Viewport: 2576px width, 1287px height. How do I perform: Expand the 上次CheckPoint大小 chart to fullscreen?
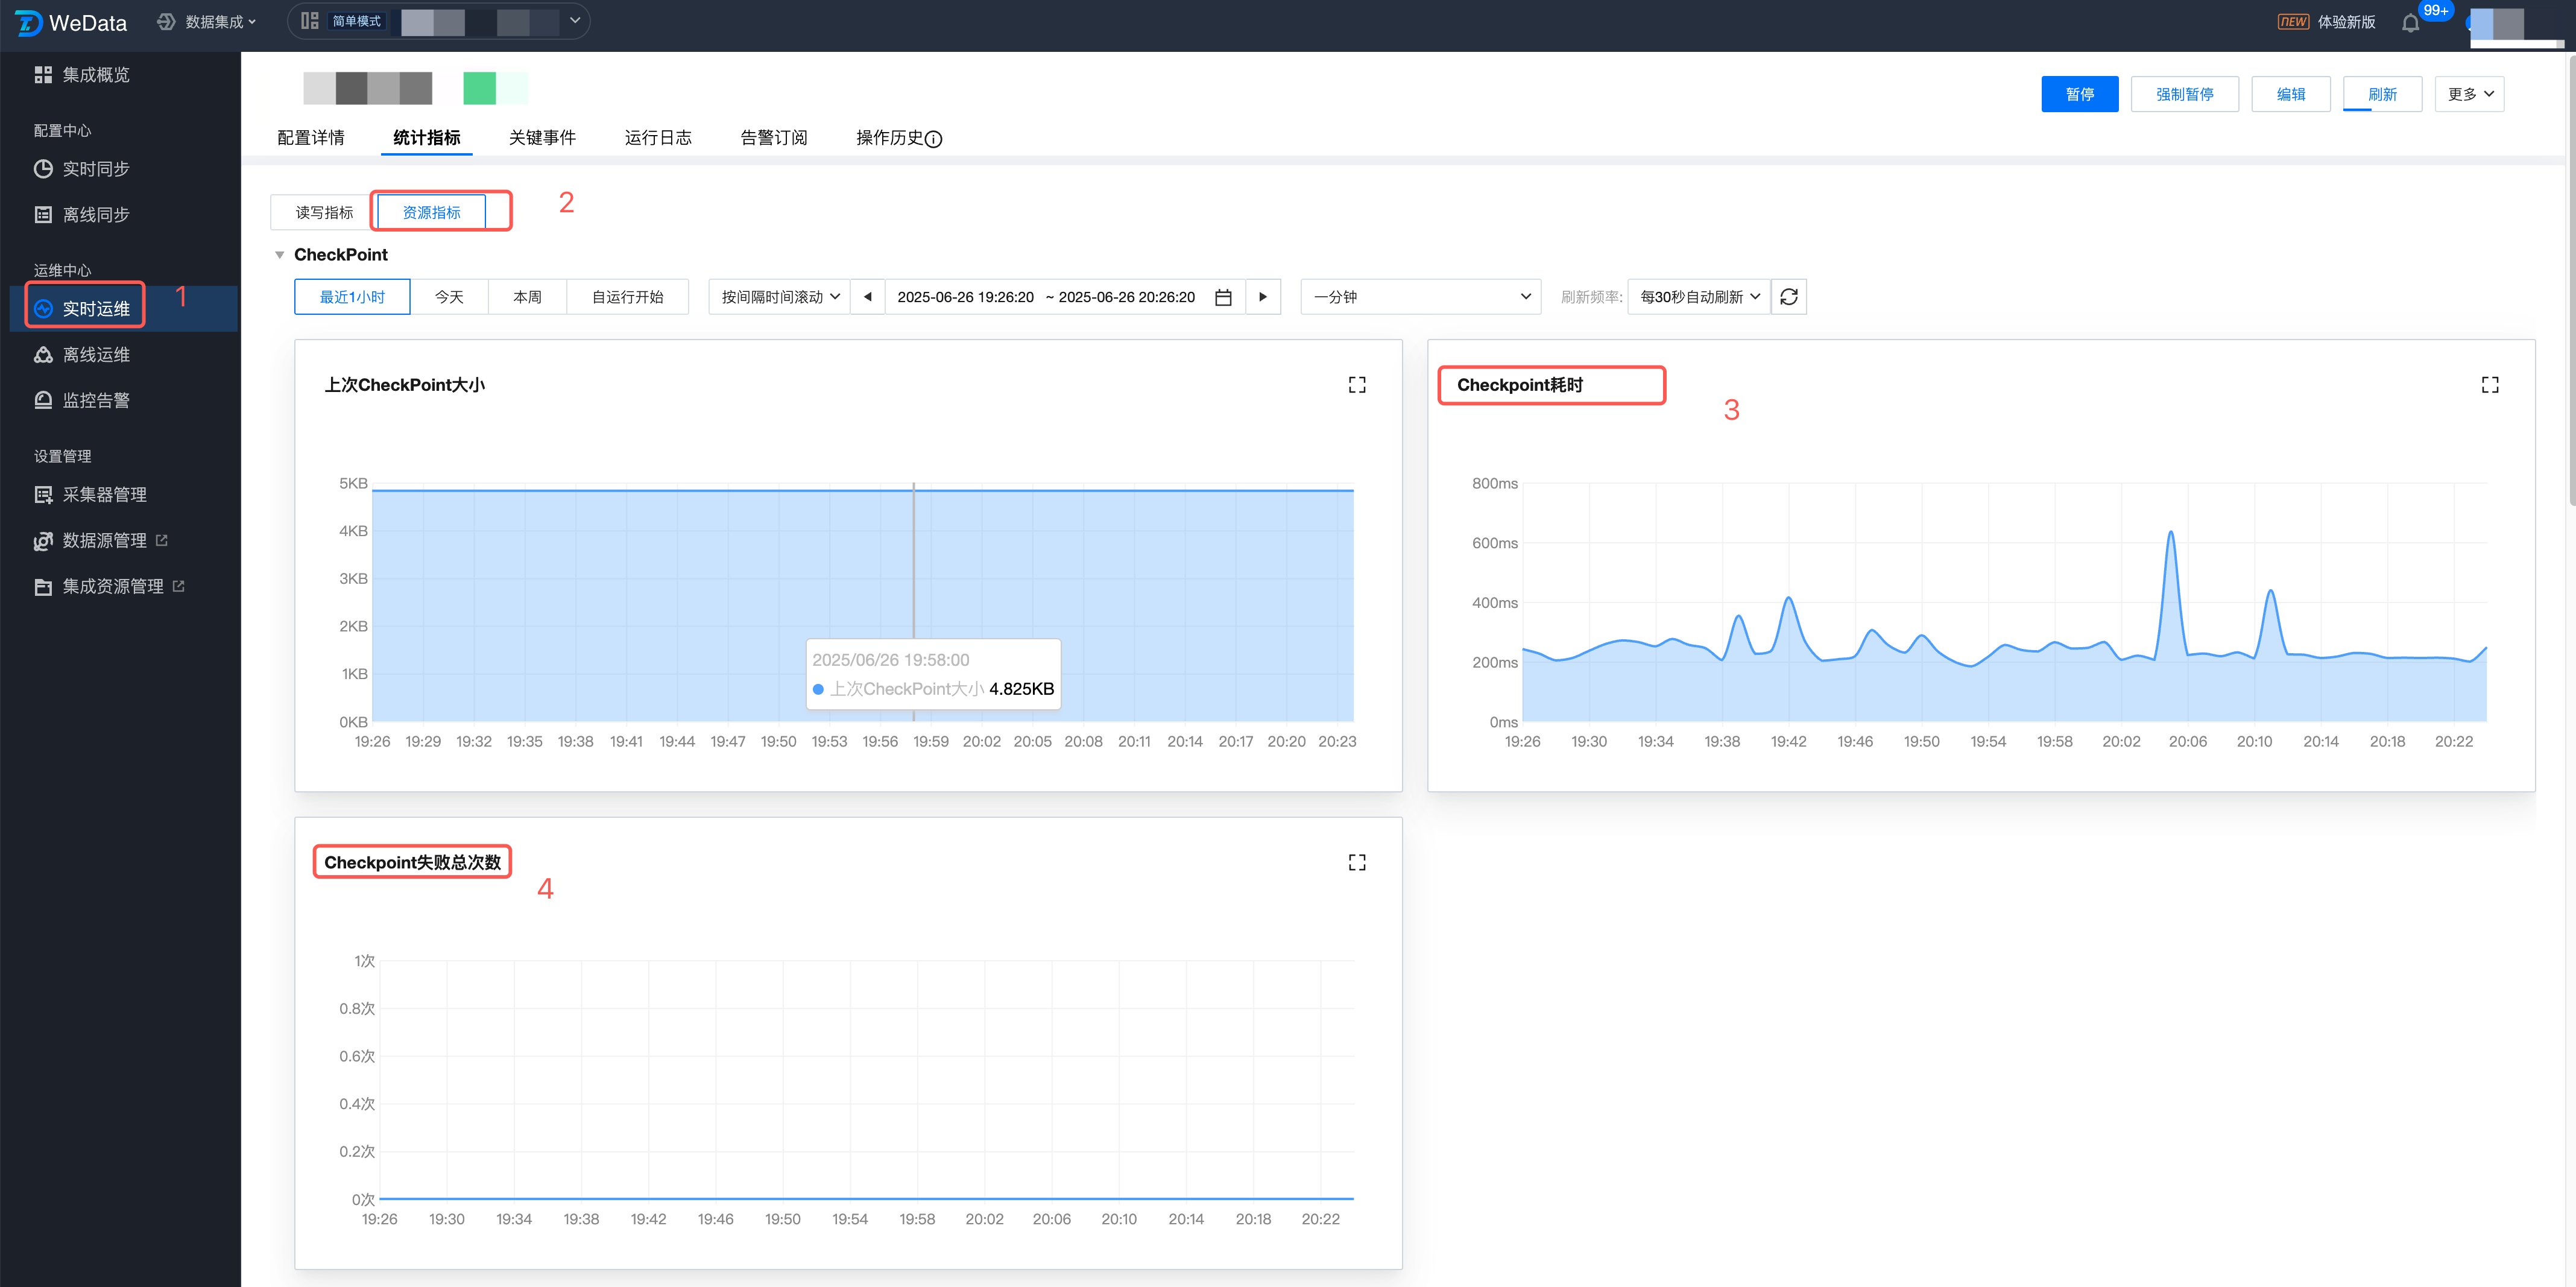1356,385
